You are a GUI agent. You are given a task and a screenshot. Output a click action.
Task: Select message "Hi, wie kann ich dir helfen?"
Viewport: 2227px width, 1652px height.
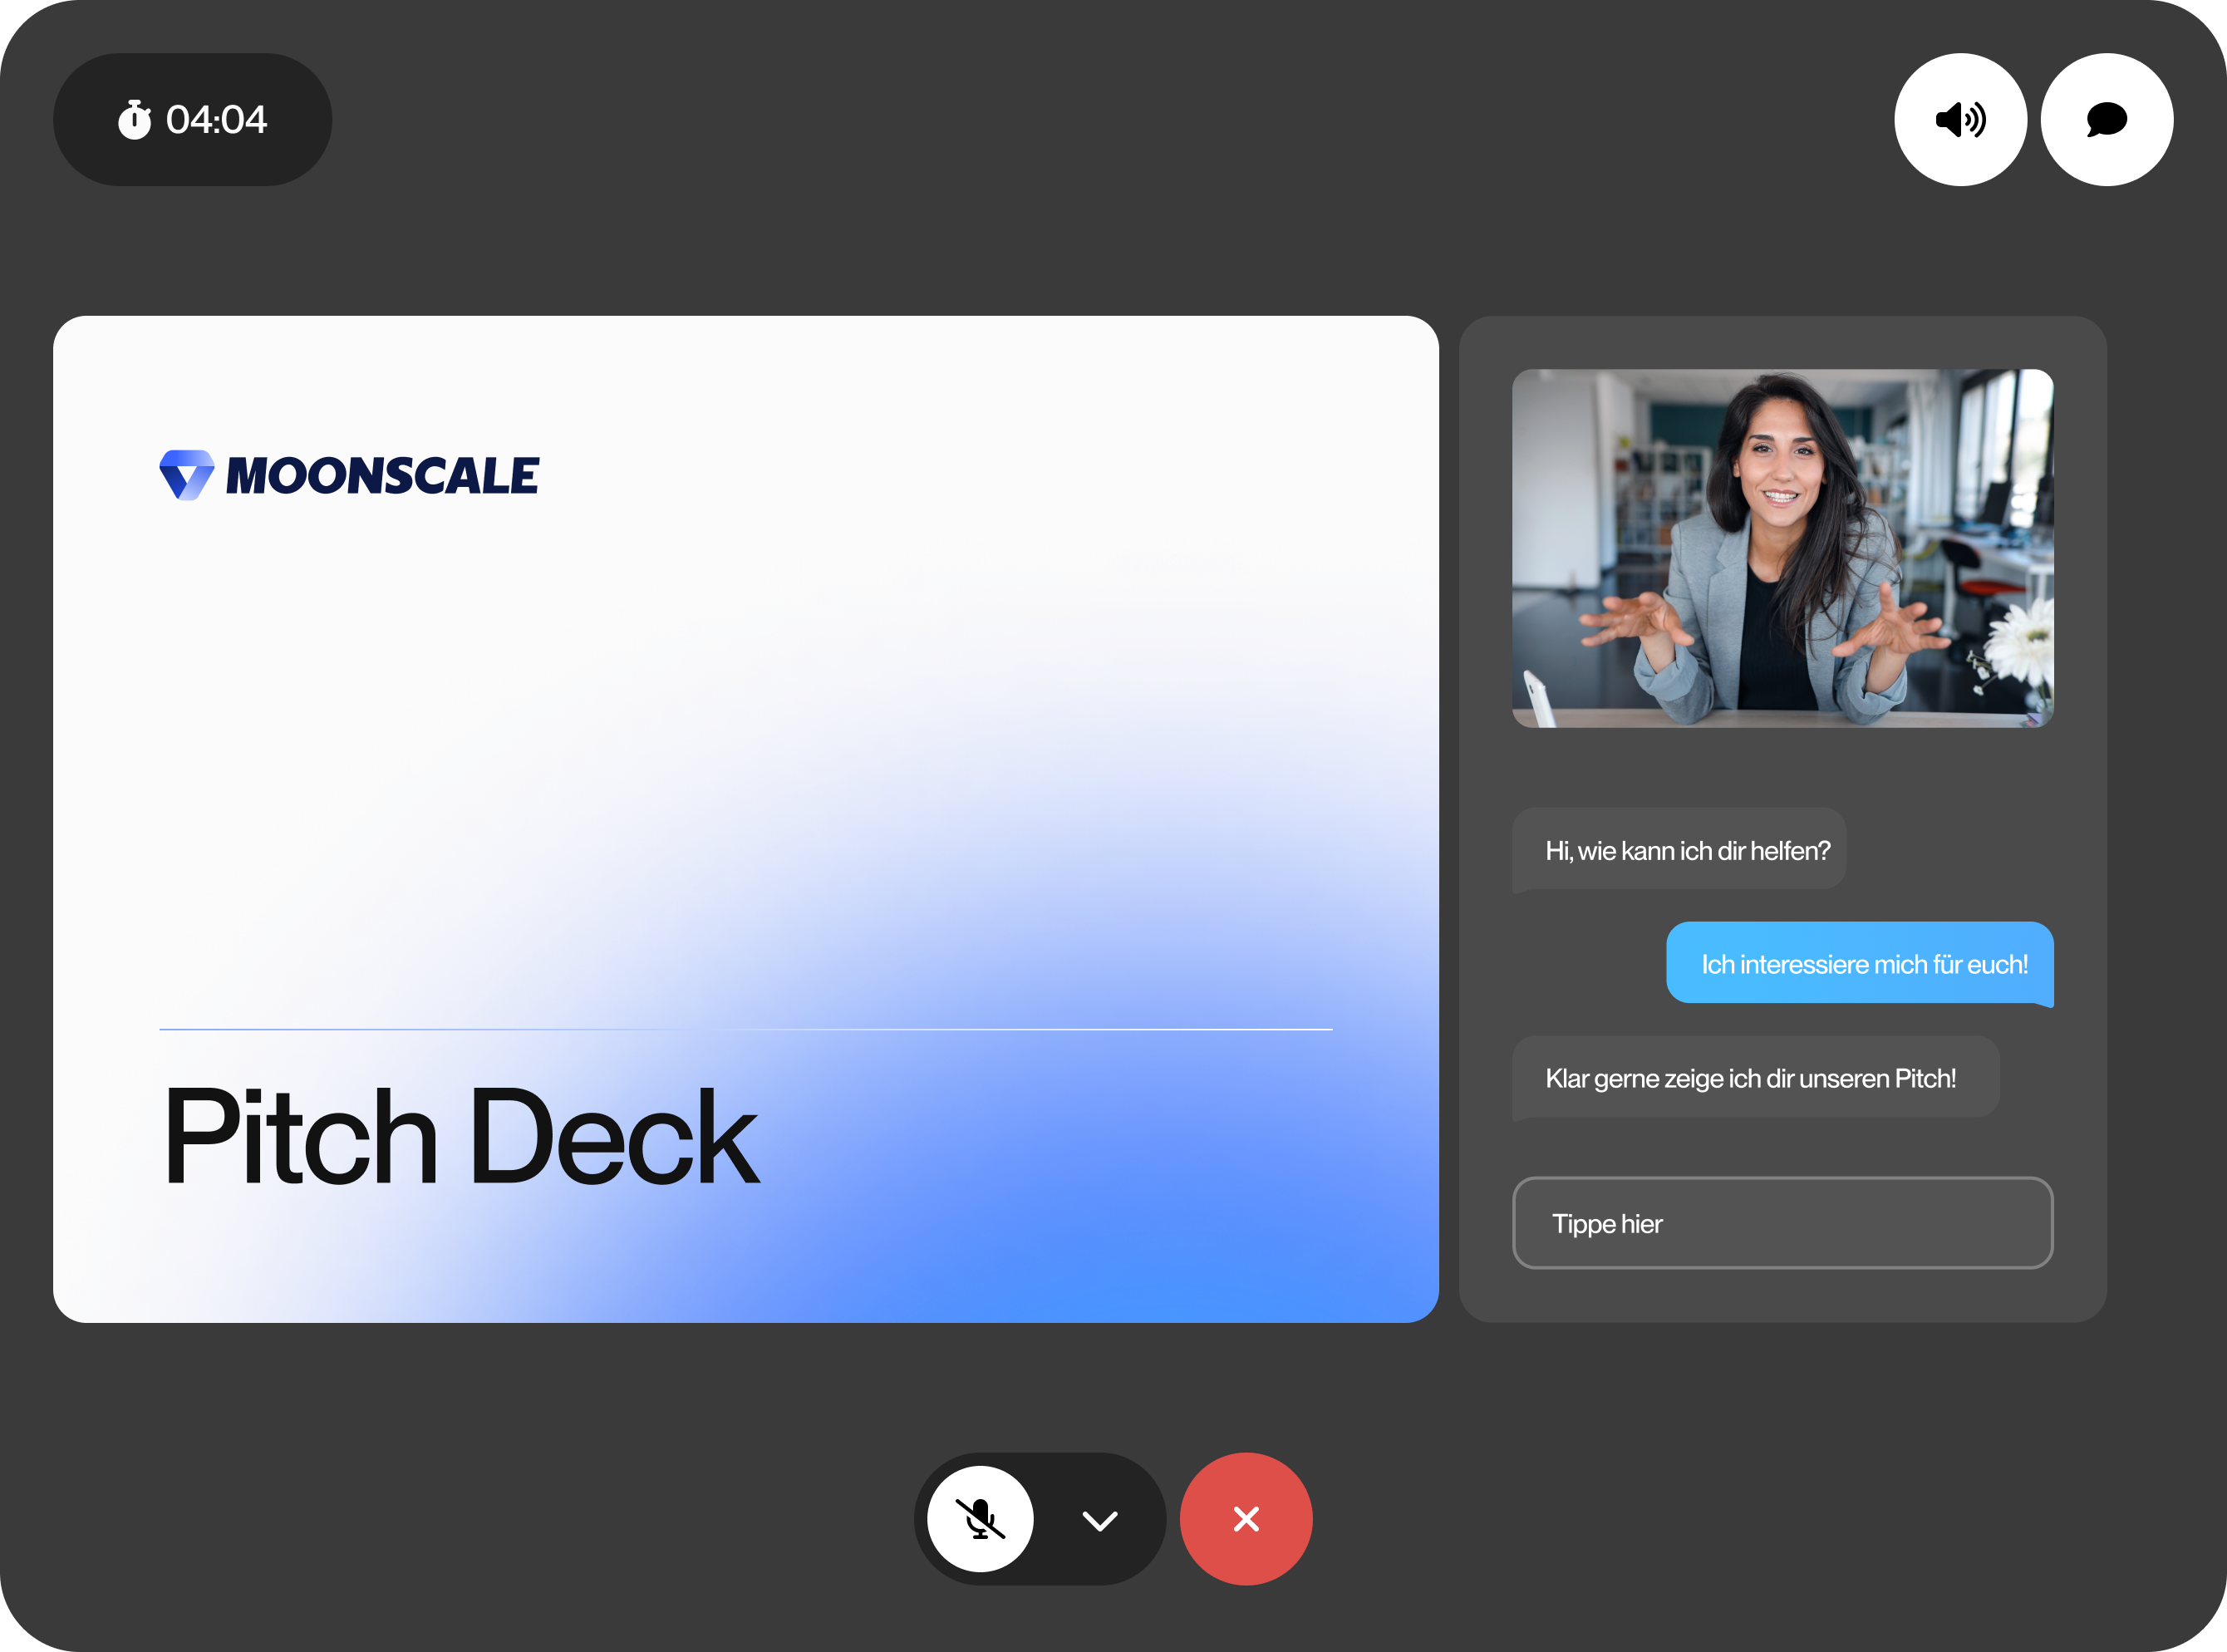(x=1679, y=850)
